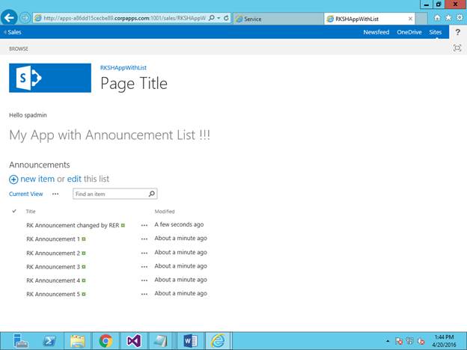Close the RKSHAppWithList tab
This screenshot has width=467, height=350.
[410, 19]
